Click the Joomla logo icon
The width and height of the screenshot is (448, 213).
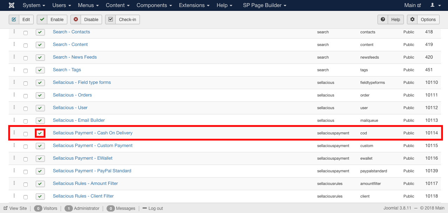point(12,5)
